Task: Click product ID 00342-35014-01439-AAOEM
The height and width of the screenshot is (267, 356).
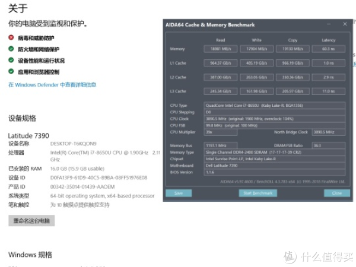Action: [82, 187]
